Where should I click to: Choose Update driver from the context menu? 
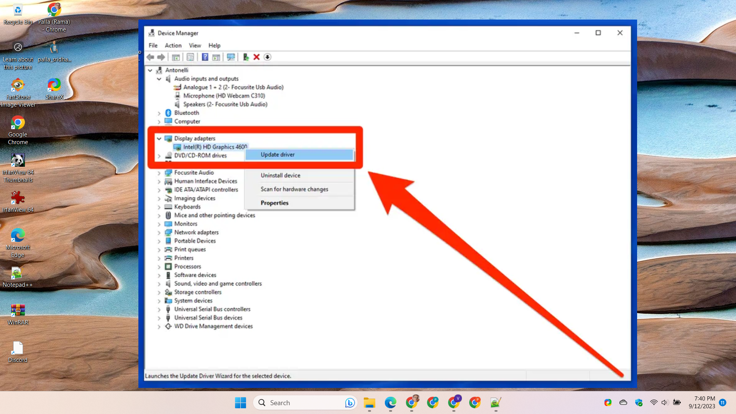pyautogui.click(x=277, y=154)
